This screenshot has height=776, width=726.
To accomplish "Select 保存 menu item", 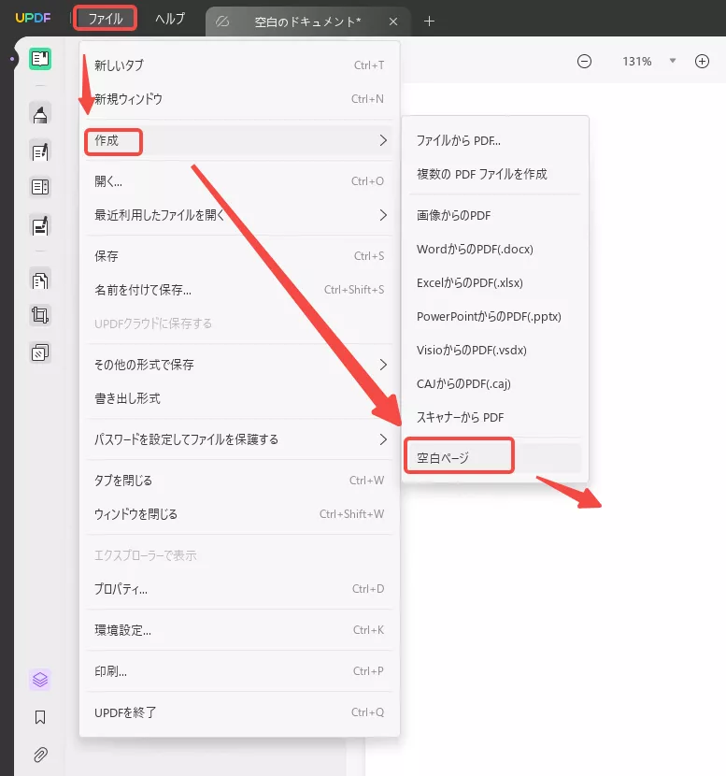I will [x=239, y=256].
